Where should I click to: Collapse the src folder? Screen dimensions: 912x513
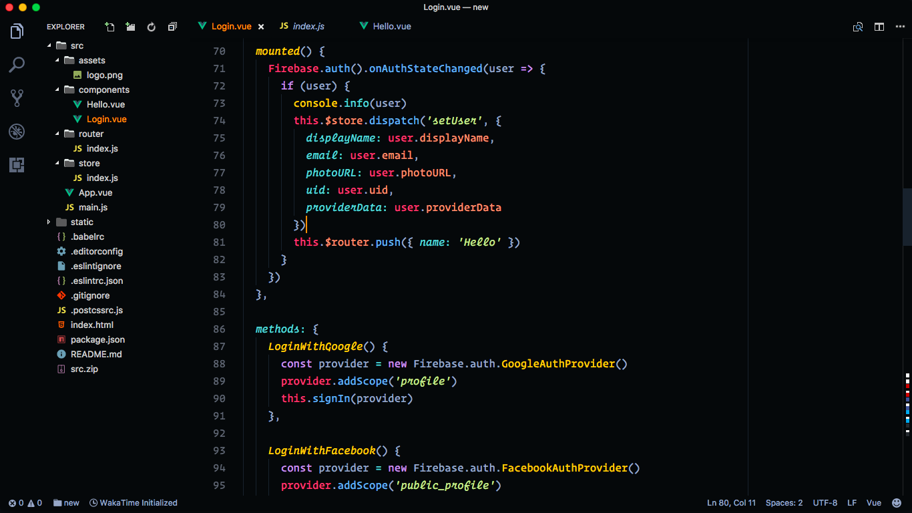tap(49, 45)
